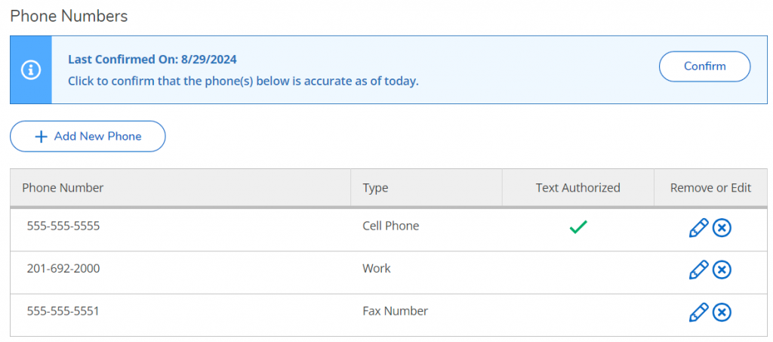Remove the 555-555-5555 cell phone number
The width and height of the screenshot is (773, 342).
click(x=722, y=227)
